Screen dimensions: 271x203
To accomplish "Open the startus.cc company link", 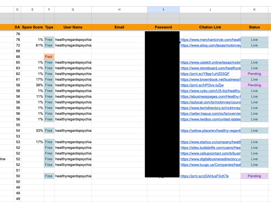I will tap(210, 142).
